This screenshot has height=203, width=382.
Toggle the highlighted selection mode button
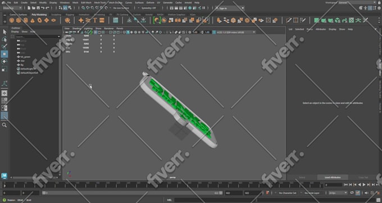[x=65, y=8]
